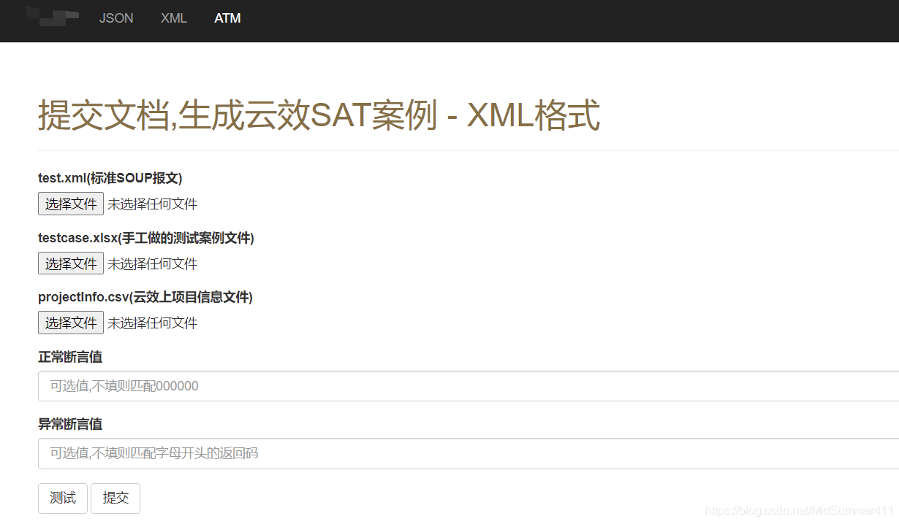Click the projectInfo.csv(云效上项目信息文件) label
899x524 pixels.
point(145,297)
